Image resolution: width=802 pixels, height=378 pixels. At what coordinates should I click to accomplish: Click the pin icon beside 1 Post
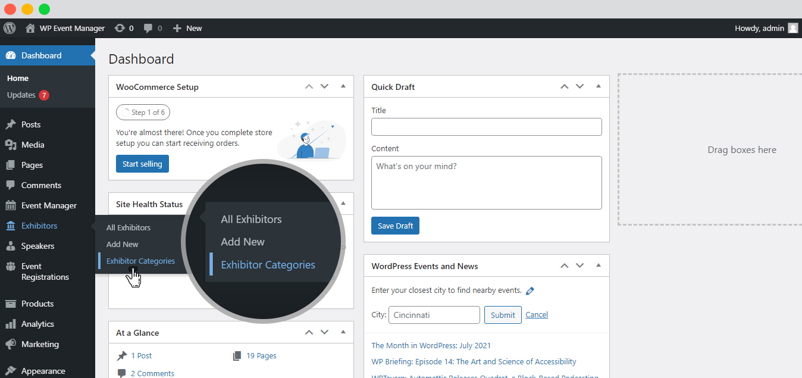click(x=122, y=355)
